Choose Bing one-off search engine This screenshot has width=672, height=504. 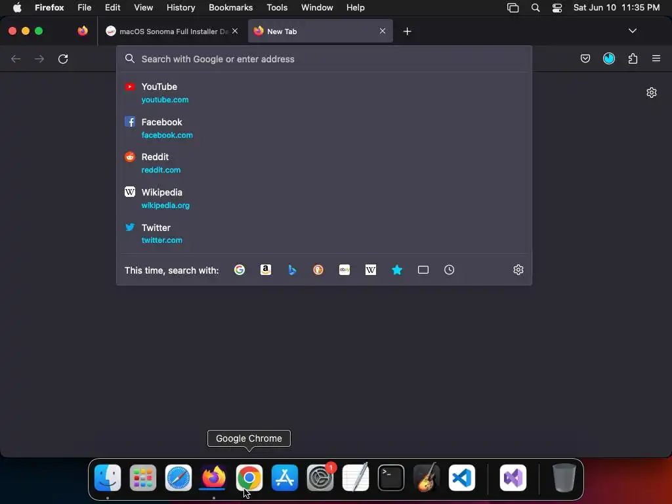click(292, 270)
